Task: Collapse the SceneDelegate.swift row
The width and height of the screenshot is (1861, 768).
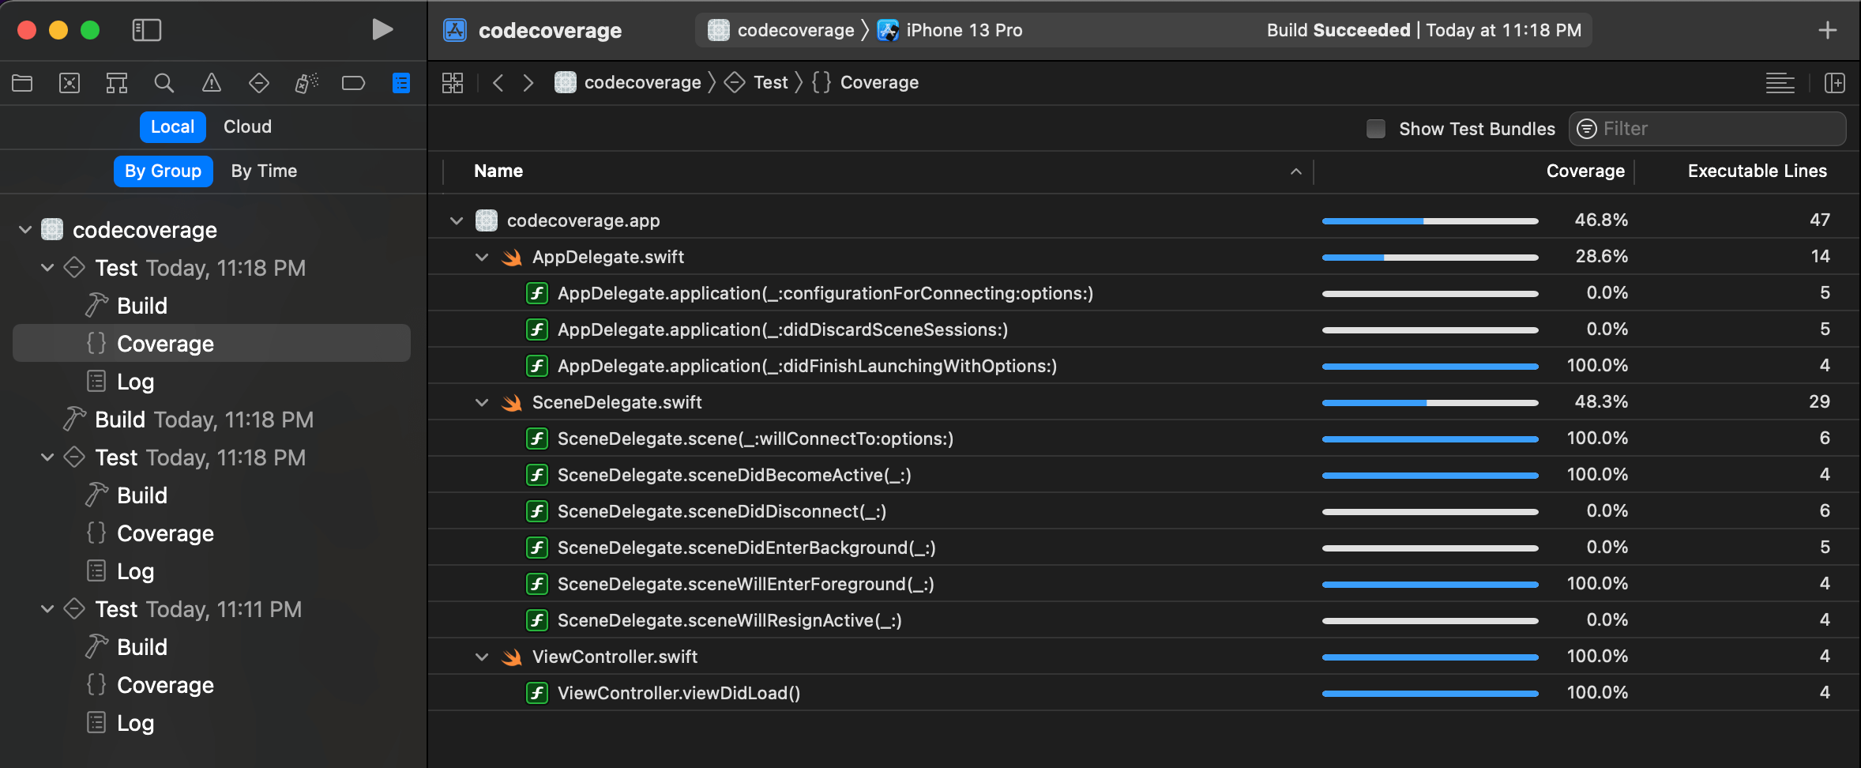Action: (x=482, y=403)
